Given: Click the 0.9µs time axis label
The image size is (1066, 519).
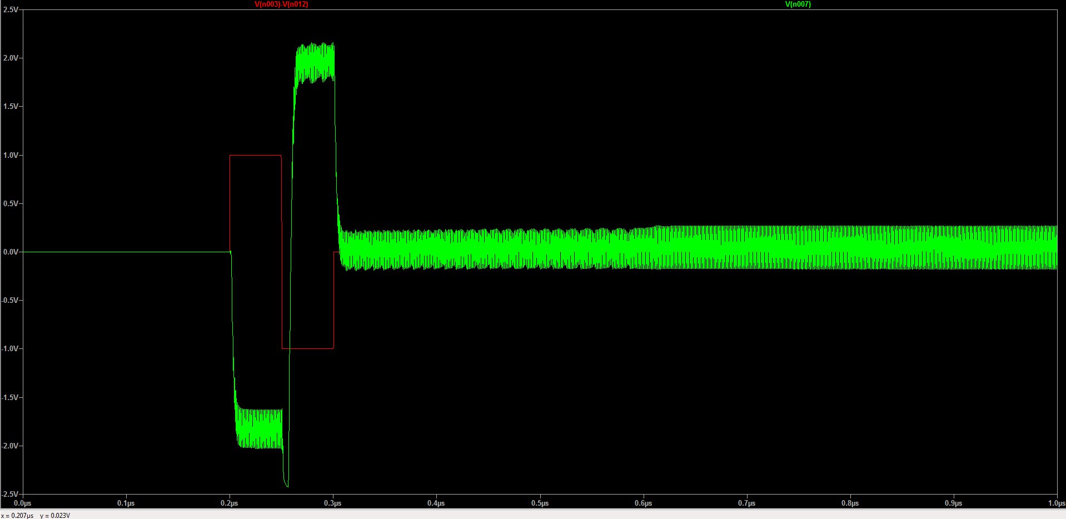Looking at the screenshot, I should tap(953, 503).
